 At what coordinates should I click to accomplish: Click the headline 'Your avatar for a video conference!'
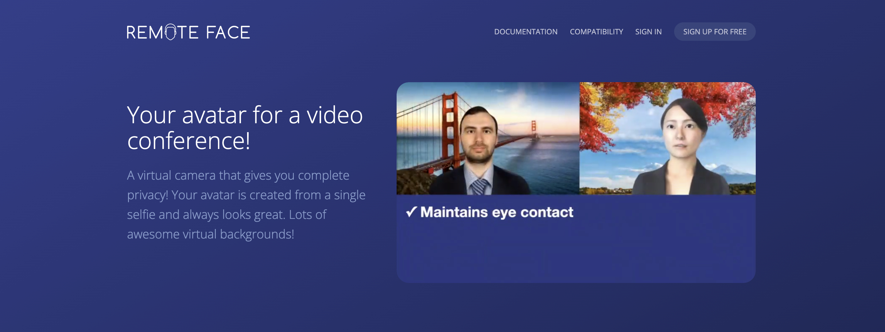245,128
